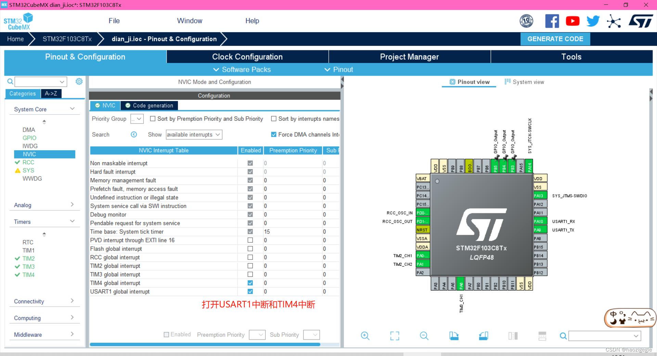Click the STM32CubeMX logo
657x356 pixels.
coord(18,21)
